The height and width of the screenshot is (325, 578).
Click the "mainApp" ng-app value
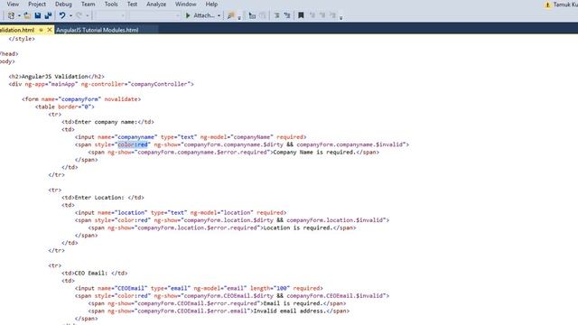(62, 84)
